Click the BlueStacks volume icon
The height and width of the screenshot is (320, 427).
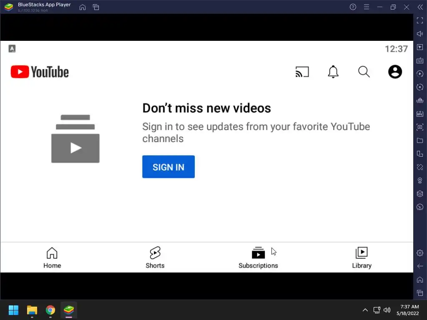[420, 34]
